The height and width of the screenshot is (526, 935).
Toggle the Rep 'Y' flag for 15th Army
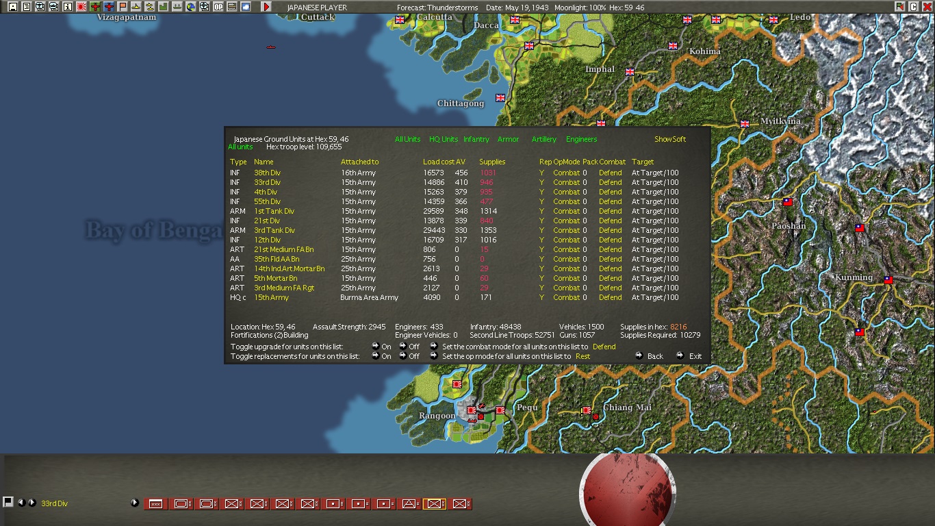(x=541, y=298)
